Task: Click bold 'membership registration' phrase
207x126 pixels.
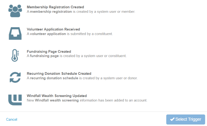Action: pos(51,12)
